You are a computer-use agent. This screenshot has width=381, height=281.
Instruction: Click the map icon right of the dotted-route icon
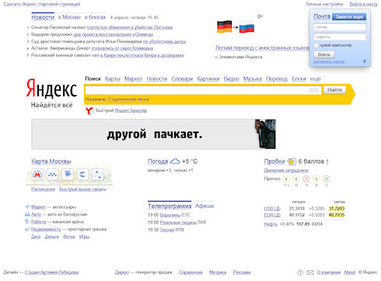(68, 174)
